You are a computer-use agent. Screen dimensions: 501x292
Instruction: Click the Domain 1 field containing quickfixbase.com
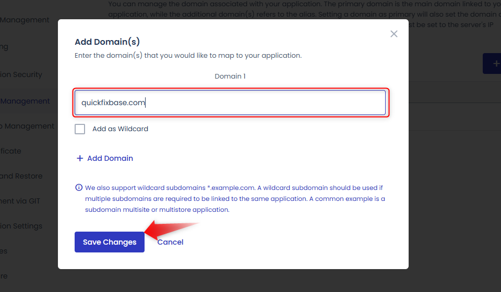click(230, 103)
